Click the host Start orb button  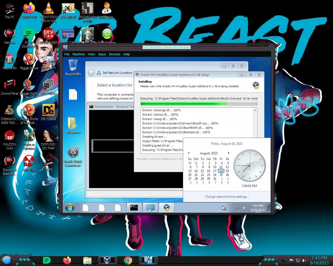7,260
